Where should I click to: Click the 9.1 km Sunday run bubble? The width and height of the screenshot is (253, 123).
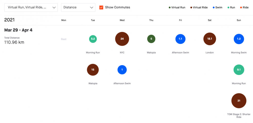pyautogui.click(x=239, y=70)
